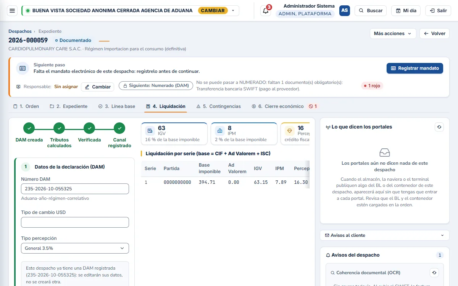
Task: Click the Buscar search button
Action: [371, 11]
